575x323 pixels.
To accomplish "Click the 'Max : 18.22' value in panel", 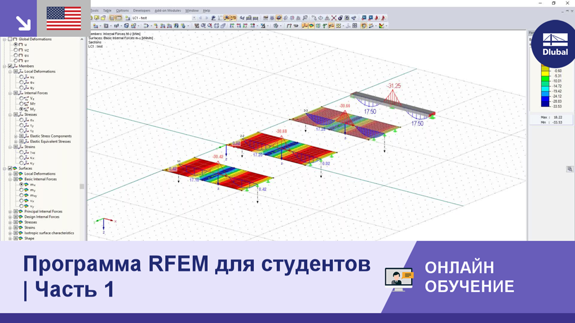I will coord(551,117).
